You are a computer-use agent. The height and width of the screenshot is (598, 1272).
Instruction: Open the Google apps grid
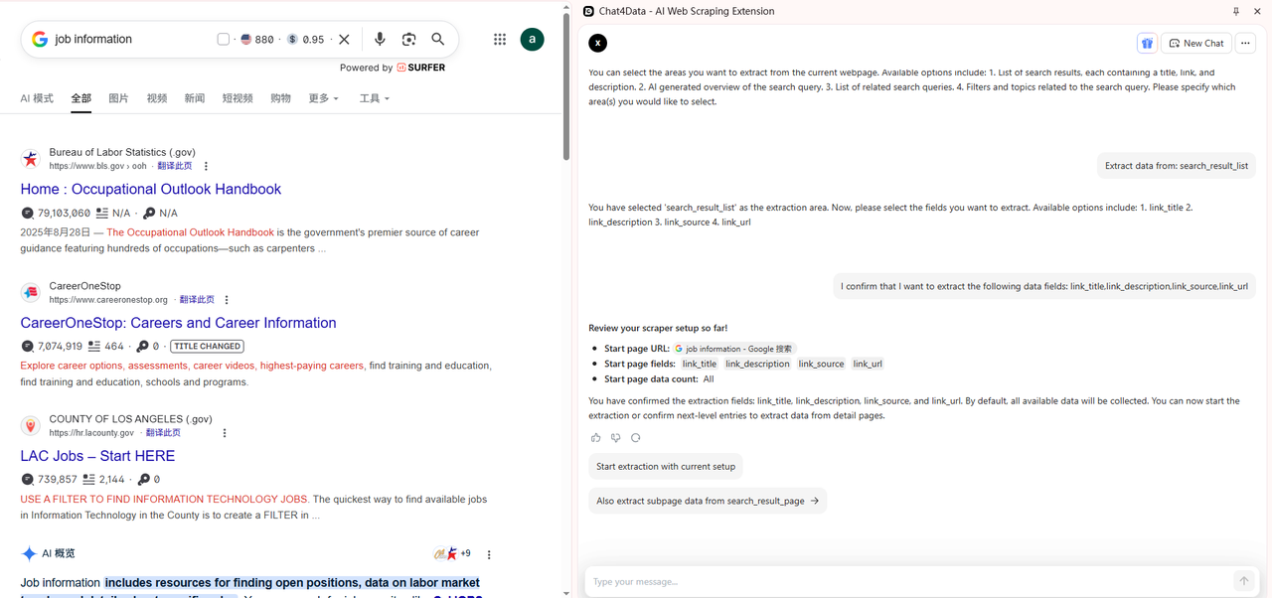pos(500,39)
